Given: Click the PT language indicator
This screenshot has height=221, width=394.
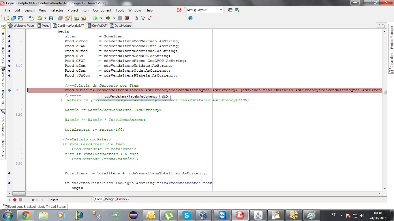Looking at the screenshot, I should click(333, 215).
